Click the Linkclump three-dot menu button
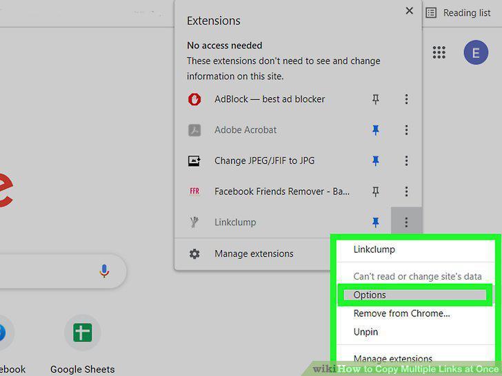The width and height of the screenshot is (502, 376). coord(406,222)
